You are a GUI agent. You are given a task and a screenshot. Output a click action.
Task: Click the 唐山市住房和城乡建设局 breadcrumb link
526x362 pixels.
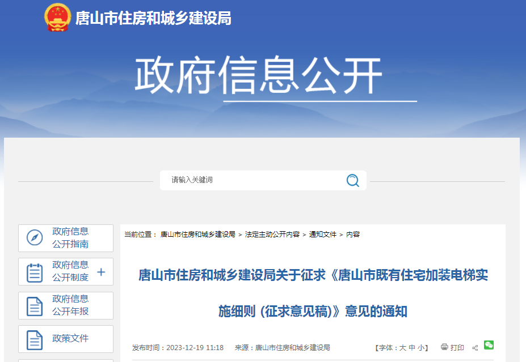197,235
